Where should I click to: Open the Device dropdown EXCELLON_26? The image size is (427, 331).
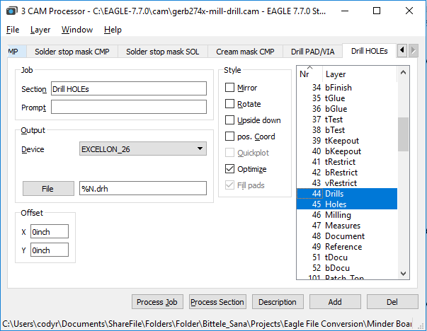point(142,149)
